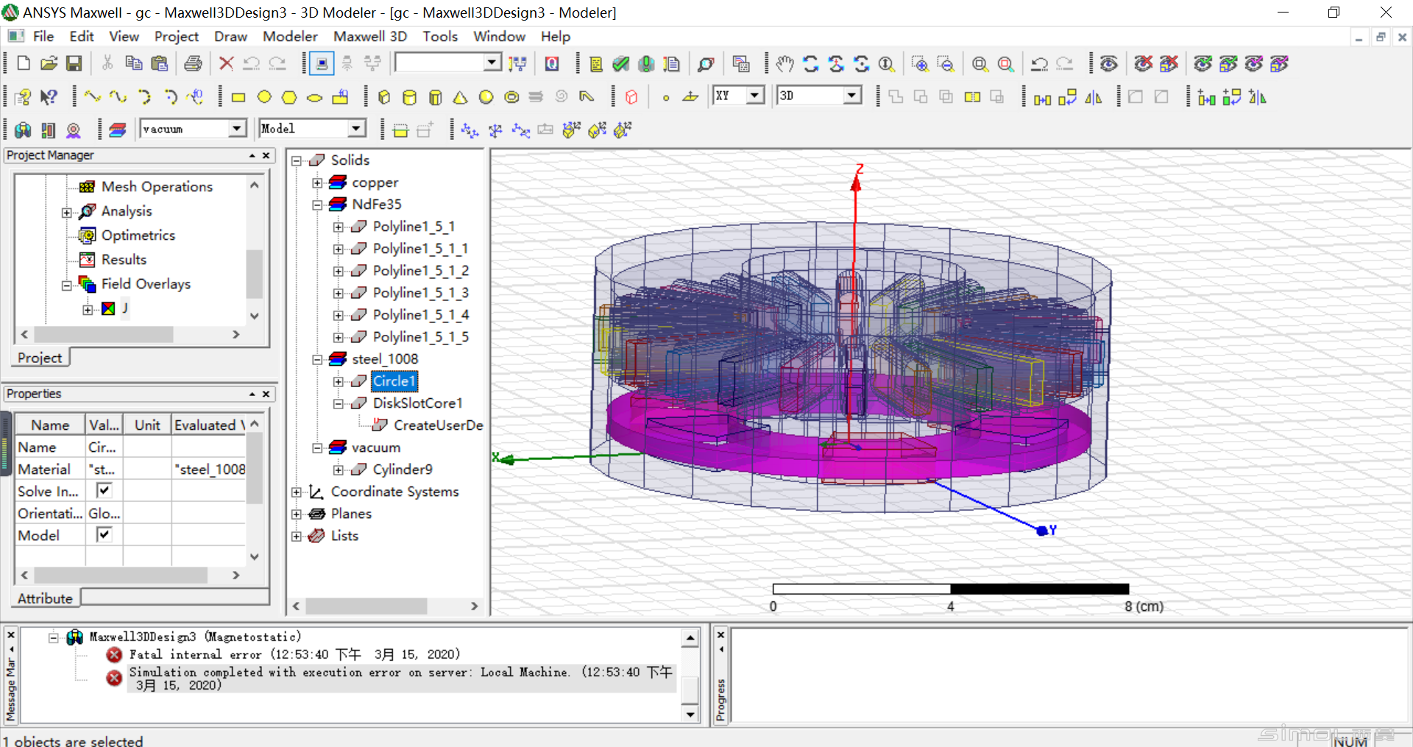Viewport: 1413px width, 747px height.
Task: Select the Project tab in Project Manager
Action: pos(40,358)
